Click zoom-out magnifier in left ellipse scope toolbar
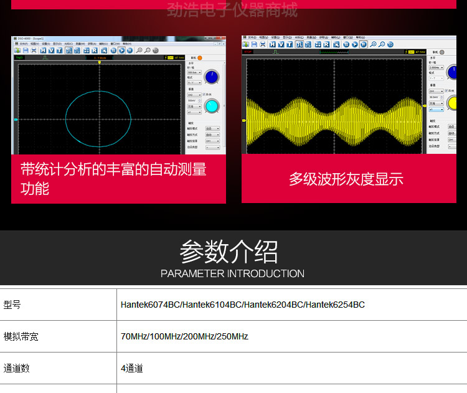The height and width of the screenshot is (393, 467). tap(148, 50)
